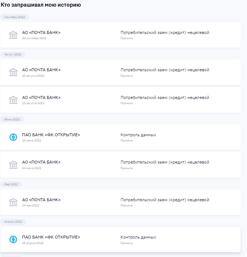Select the Июнь 2022 month label

tap(12, 119)
